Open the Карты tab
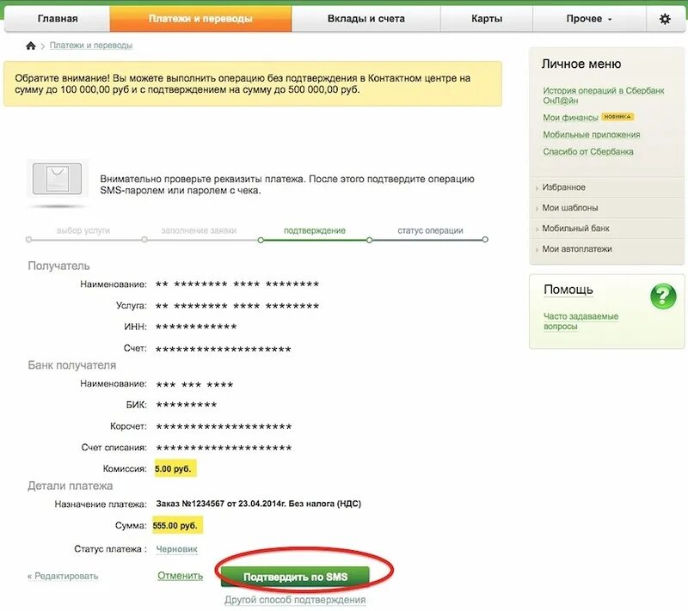 pyautogui.click(x=487, y=19)
